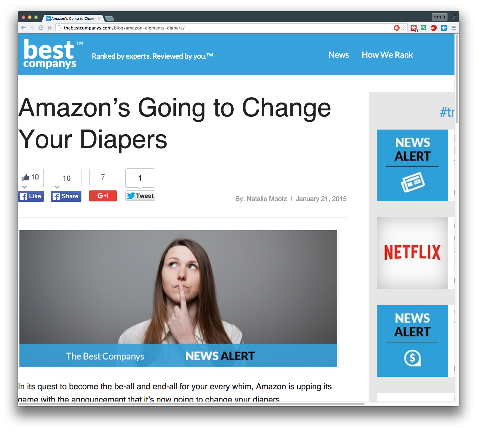Like the article on Facebook
Screen dimensions: 477x431
pyautogui.click(x=31, y=196)
